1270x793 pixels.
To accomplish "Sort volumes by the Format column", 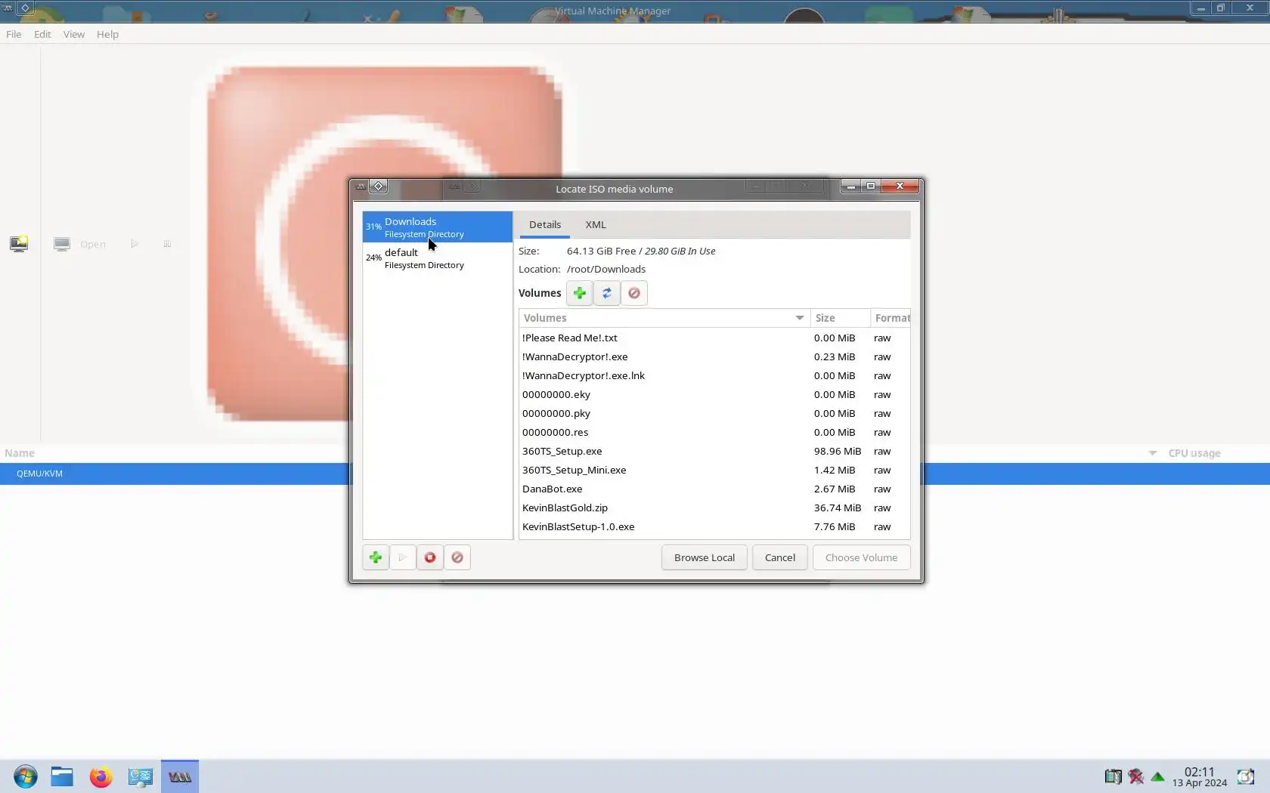I will coord(891,318).
